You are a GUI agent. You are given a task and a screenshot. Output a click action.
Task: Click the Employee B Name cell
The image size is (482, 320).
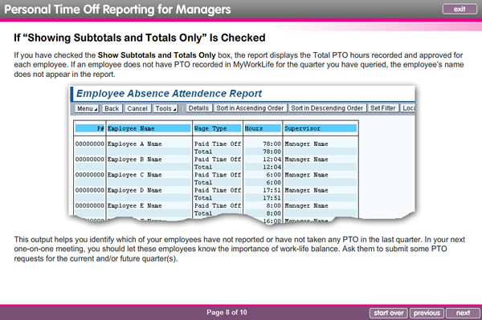pos(134,160)
